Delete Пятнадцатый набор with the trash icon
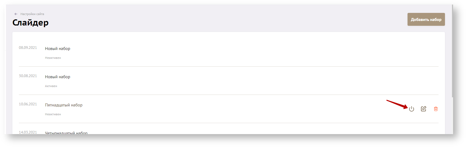 click(x=436, y=109)
